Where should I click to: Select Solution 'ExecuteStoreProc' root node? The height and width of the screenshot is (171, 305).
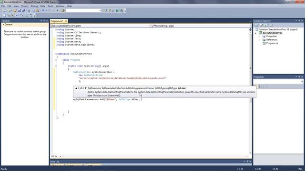click(x=278, y=29)
